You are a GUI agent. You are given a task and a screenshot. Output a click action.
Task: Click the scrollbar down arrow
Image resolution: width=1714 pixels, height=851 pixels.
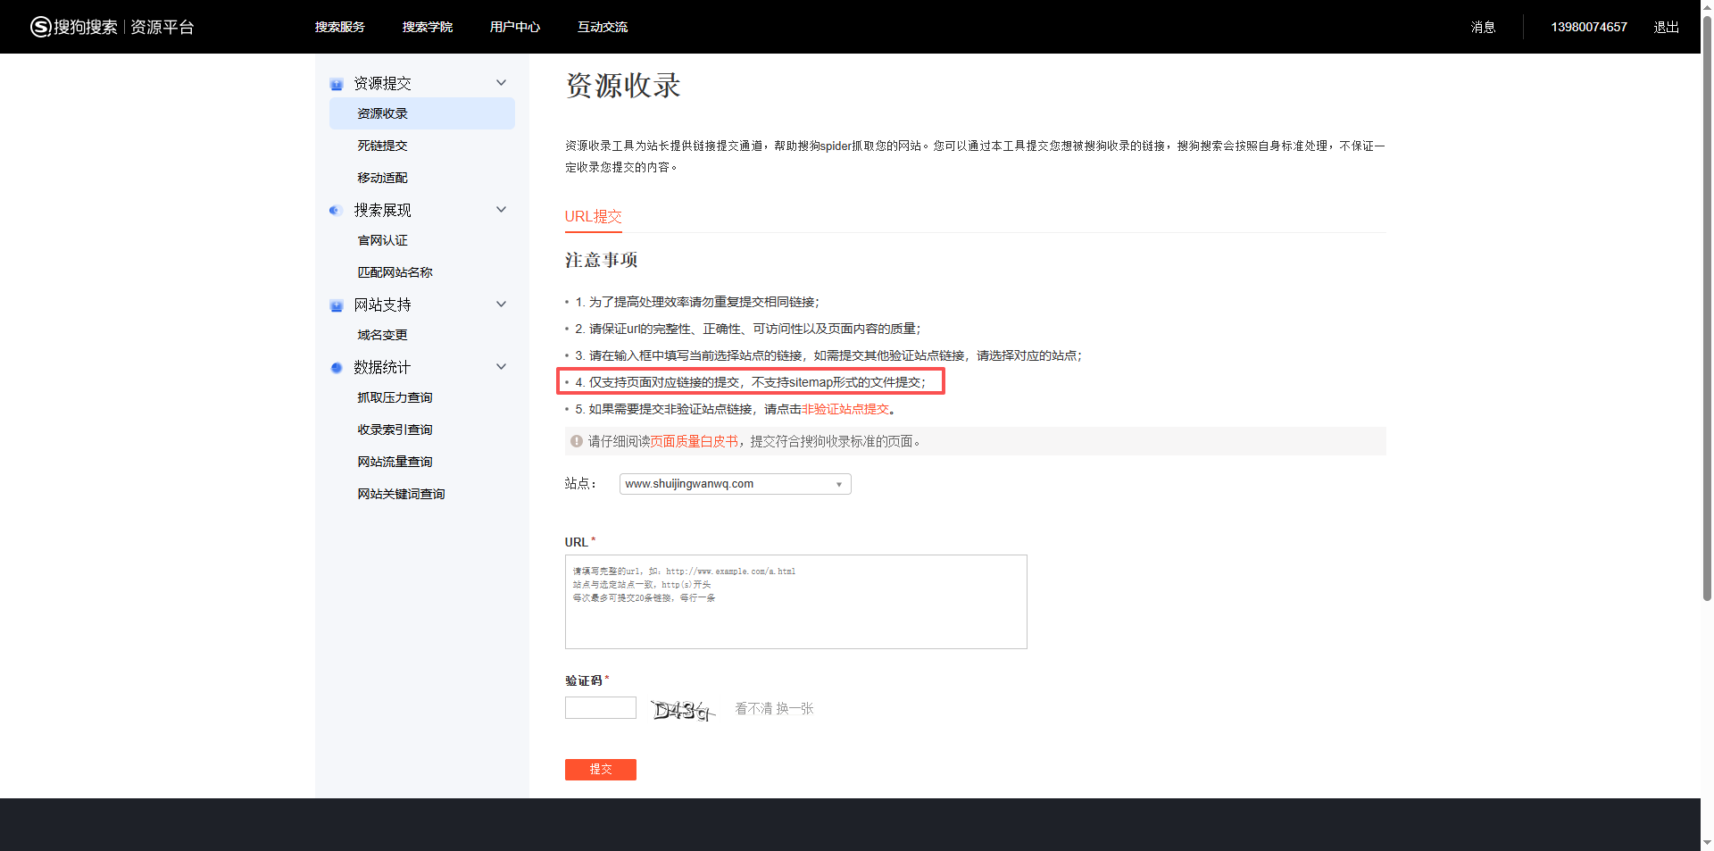[1707, 843]
